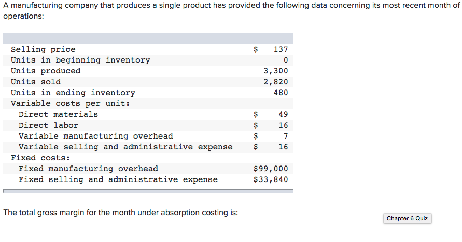Select the Units produced value 3,300
The height and width of the screenshot is (242, 462).
[275, 71]
